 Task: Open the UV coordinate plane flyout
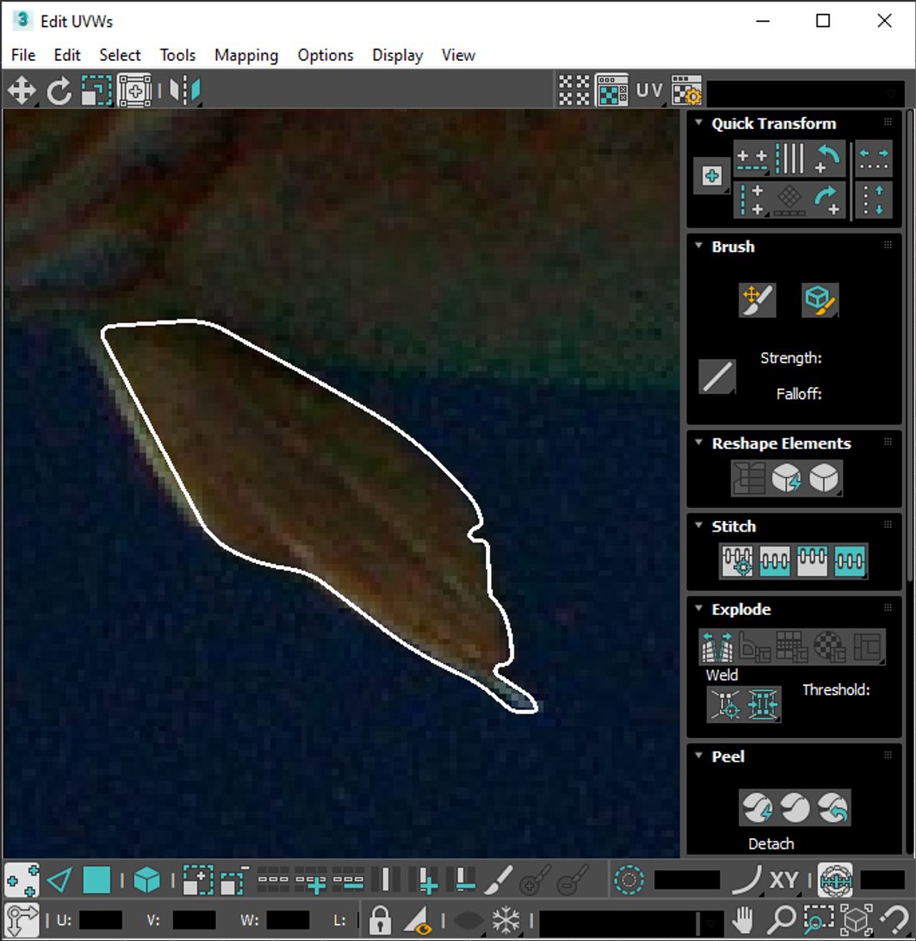click(650, 91)
